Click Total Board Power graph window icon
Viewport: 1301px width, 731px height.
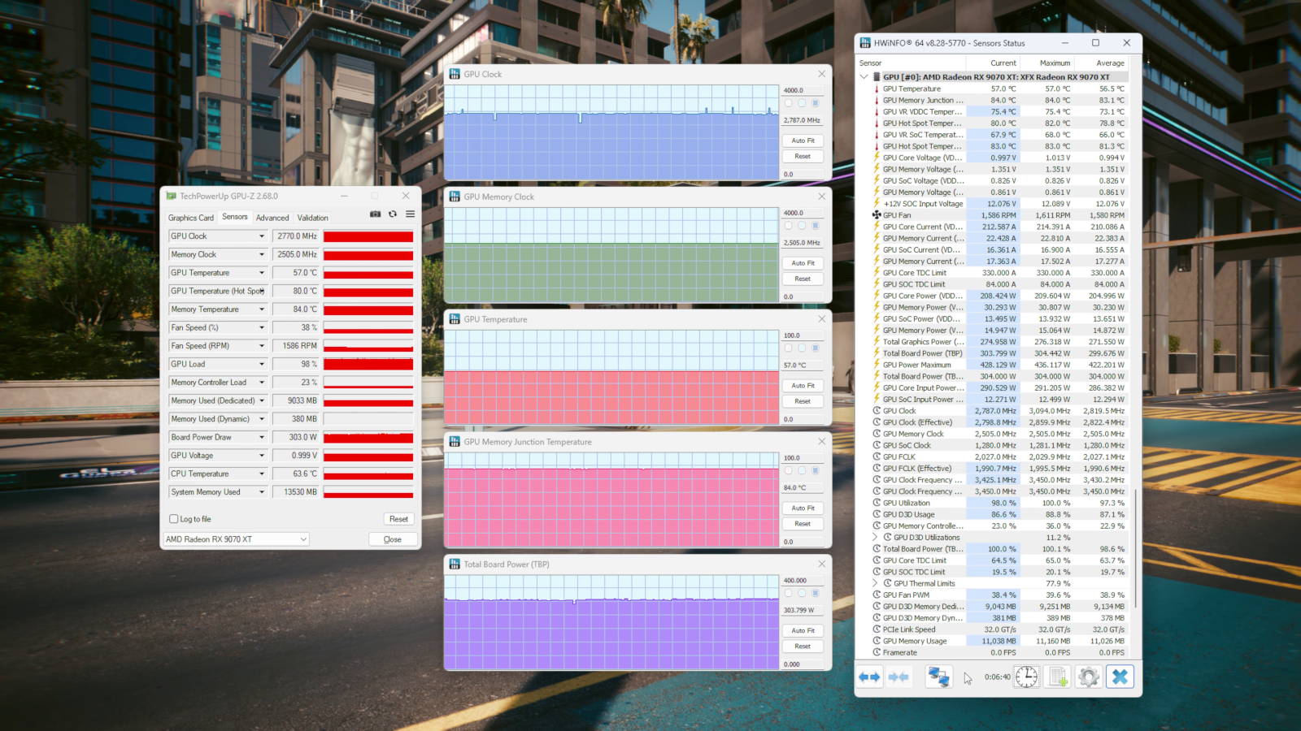point(455,564)
